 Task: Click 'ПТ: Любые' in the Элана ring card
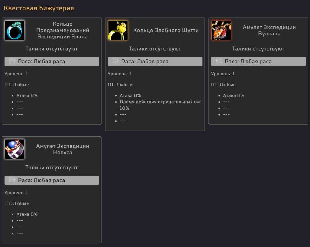point(17,85)
